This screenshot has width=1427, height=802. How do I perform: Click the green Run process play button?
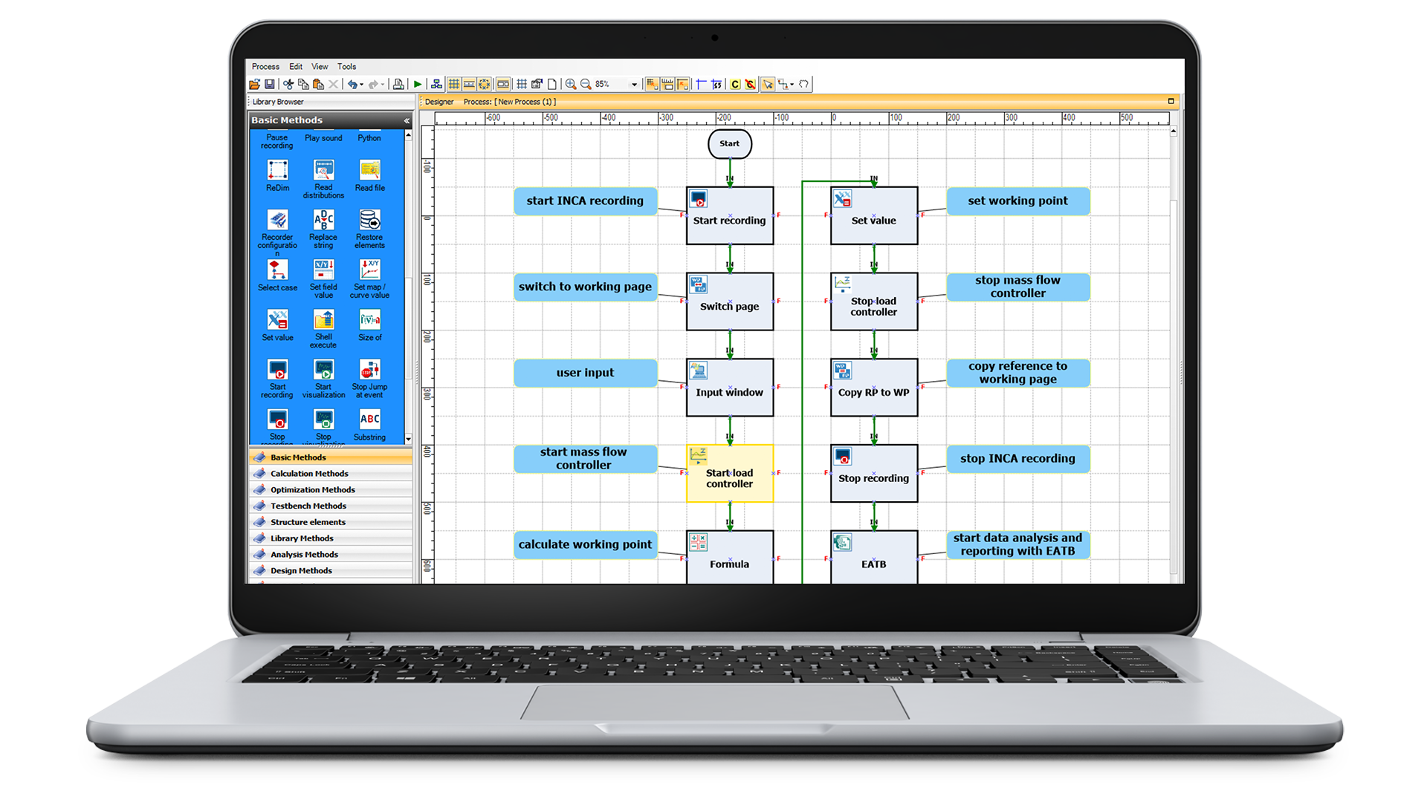click(418, 85)
